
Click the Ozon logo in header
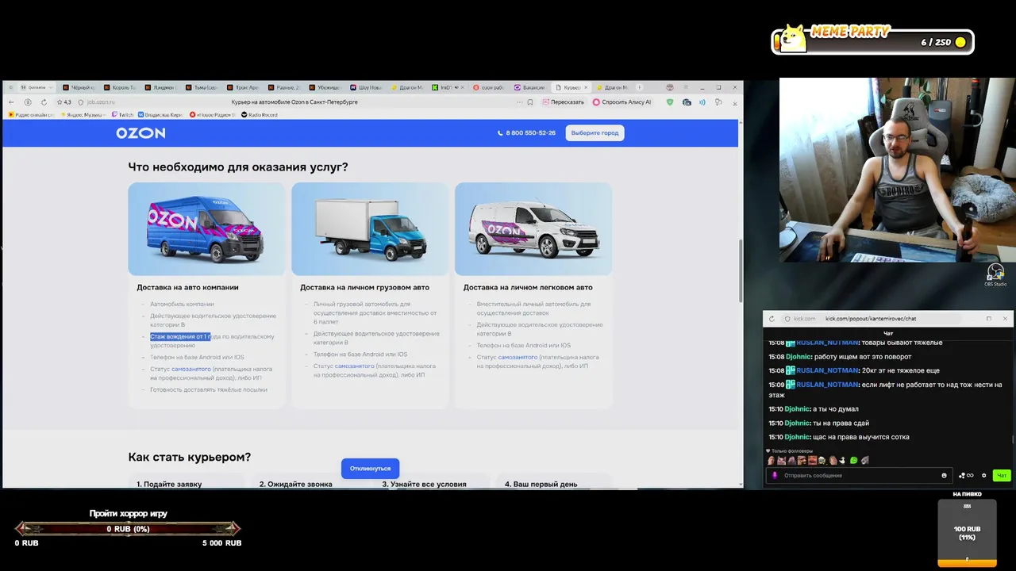coord(140,133)
